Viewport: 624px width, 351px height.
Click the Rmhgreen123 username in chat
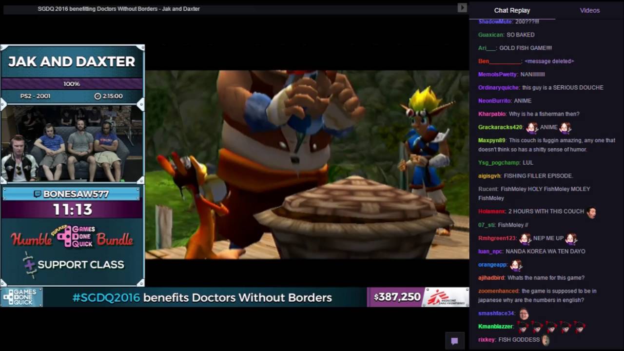(497, 238)
